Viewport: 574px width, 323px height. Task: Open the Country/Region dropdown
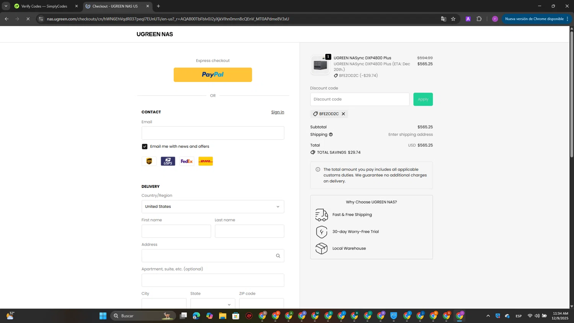click(x=213, y=207)
